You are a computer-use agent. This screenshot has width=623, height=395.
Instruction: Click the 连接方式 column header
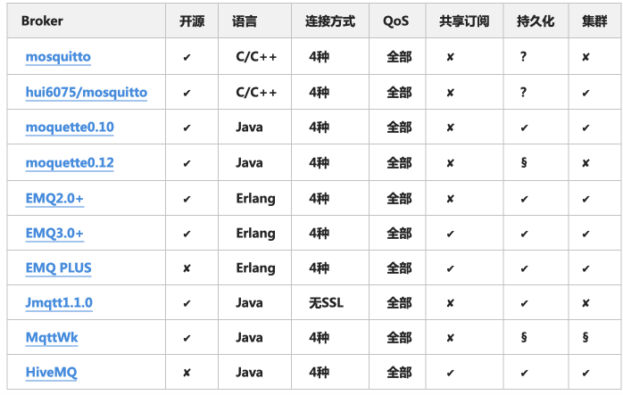[330, 21]
